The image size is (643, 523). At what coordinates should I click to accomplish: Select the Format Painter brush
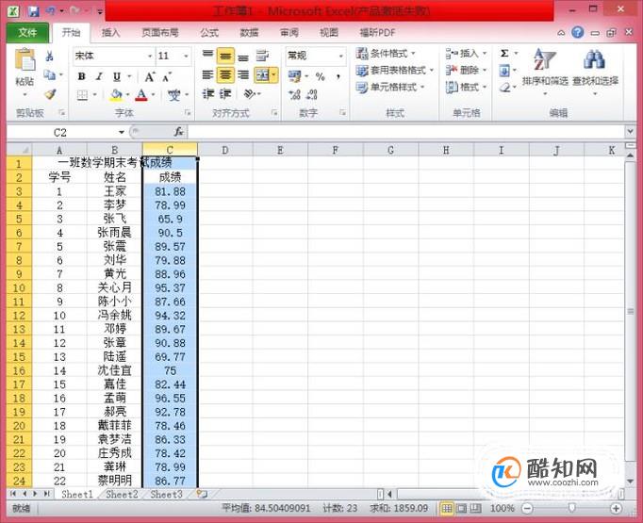click(50, 94)
